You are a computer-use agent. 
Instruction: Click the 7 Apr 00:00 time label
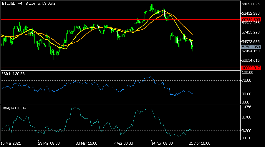123,143
